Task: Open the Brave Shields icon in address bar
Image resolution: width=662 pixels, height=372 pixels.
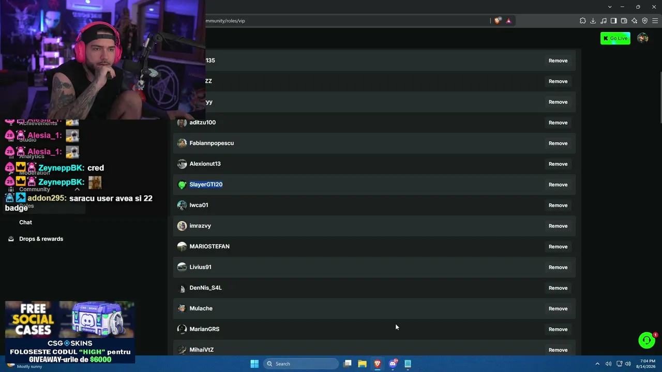Action: click(498, 21)
